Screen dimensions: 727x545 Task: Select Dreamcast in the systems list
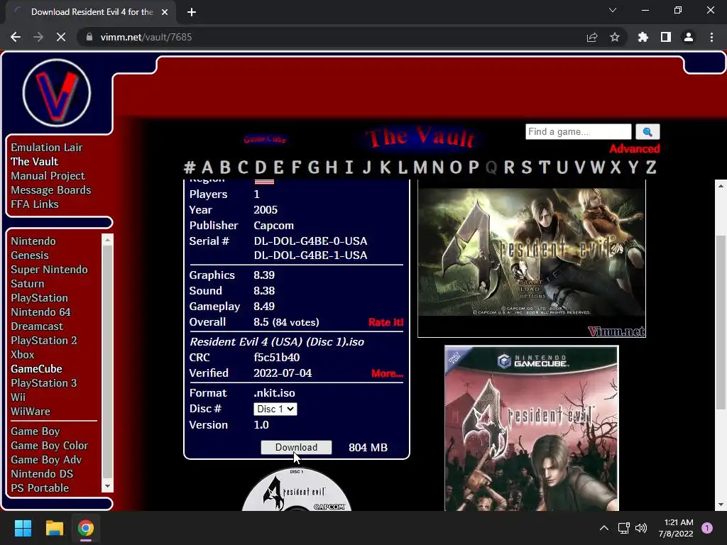pos(37,326)
